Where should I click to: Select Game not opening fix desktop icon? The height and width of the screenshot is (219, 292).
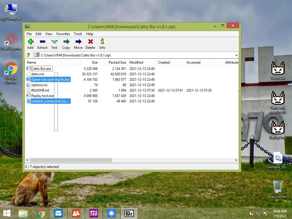click(x=278, y=102)
